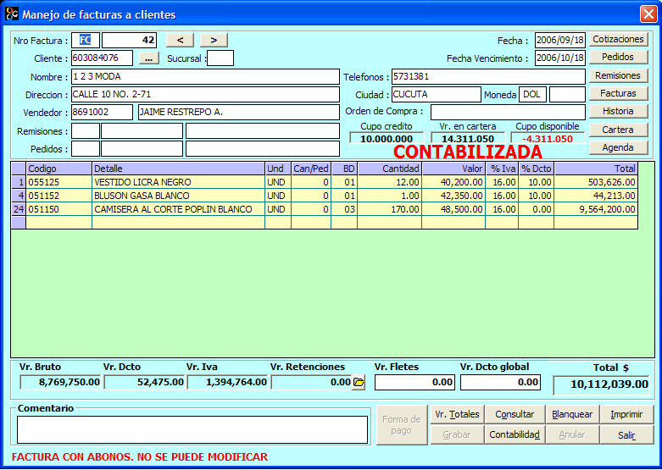Screen dimensions: 662x470
Task: Open Facturas side button
Action: coord(618,93)
